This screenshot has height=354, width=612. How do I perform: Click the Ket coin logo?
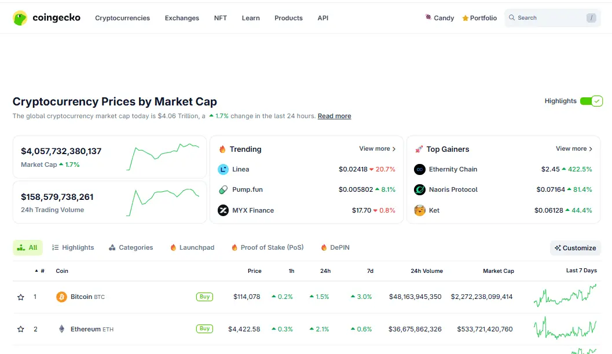pos(420,210)
